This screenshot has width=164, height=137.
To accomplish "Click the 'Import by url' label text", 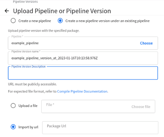I will (x=28, y=127).
